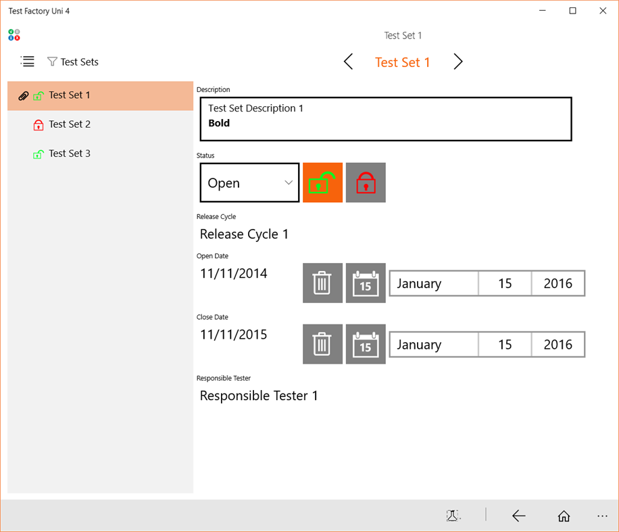Image resolution: width=619 pixels, height=532 pixels.
Task: Click the red lock icon on Test Set 2
Action: coord(39,124)
